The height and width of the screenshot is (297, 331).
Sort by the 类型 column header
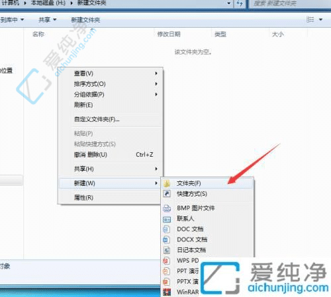220,34
